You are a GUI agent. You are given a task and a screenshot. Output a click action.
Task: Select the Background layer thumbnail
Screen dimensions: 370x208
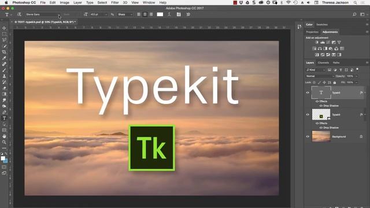[x=321, y=136]
